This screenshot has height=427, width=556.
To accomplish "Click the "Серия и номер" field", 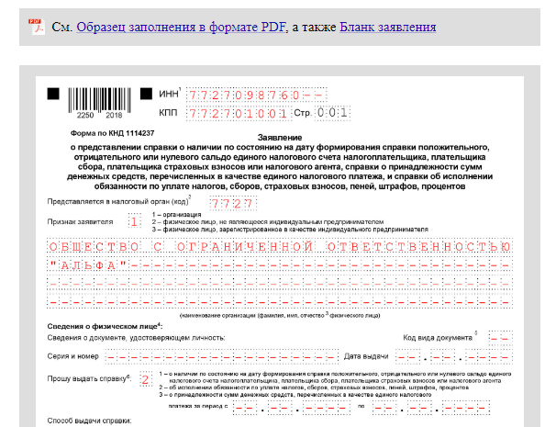I will click(x=222, y=356).
